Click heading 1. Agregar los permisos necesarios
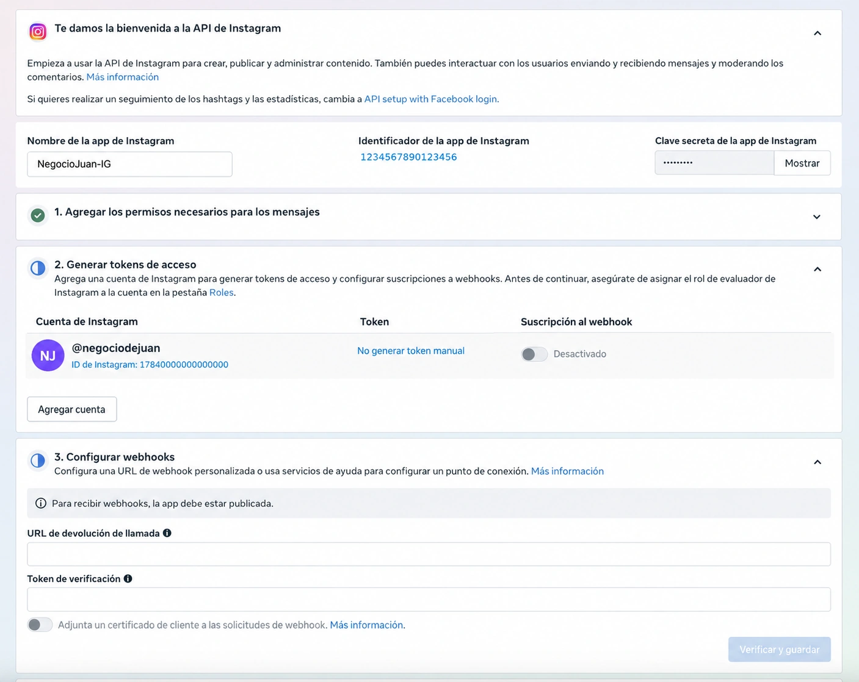The image size is (859, 682). tap(187, 212)
